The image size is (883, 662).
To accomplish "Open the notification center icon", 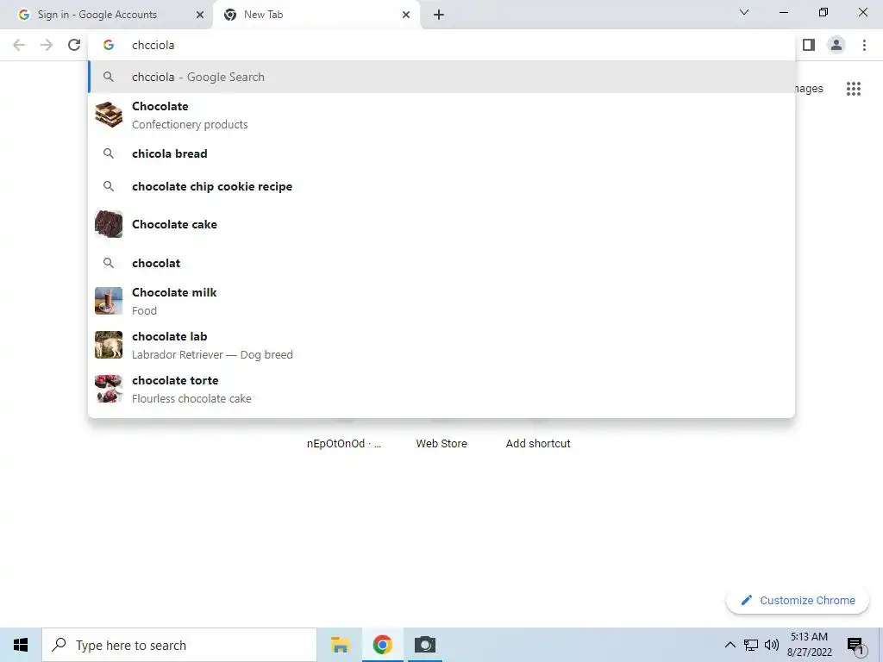I will 856,646.
